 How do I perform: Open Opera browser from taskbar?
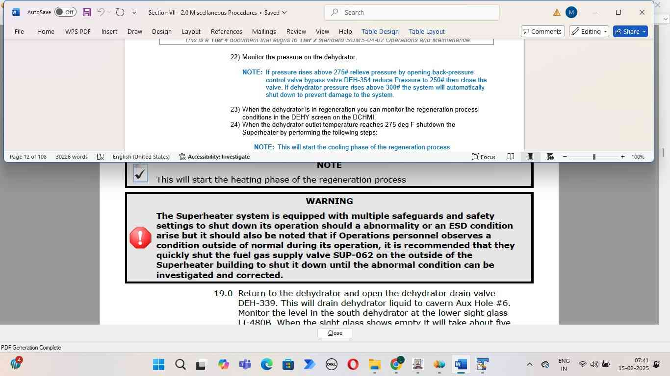click(x=353, y=365)
